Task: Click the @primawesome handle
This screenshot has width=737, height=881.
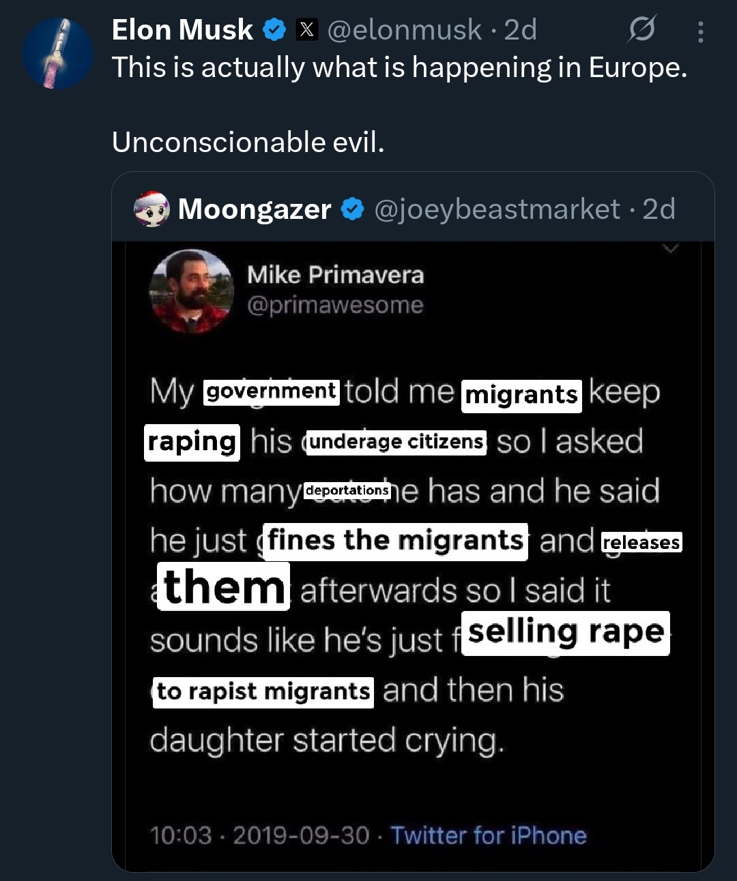Action: [335, 305]
